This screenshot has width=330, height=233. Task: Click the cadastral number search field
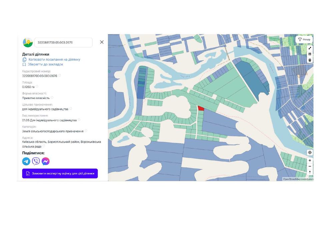click(63, 42)
